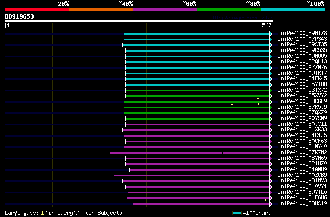
Task: Click the red 20% segment of the color scale
Action: point(37,9)
